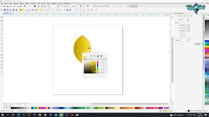The width and height of the screenshot is (209, 117).
Task: Click the Apply button in Transformations
Action: pyautogui.click(x=198, y=44)
